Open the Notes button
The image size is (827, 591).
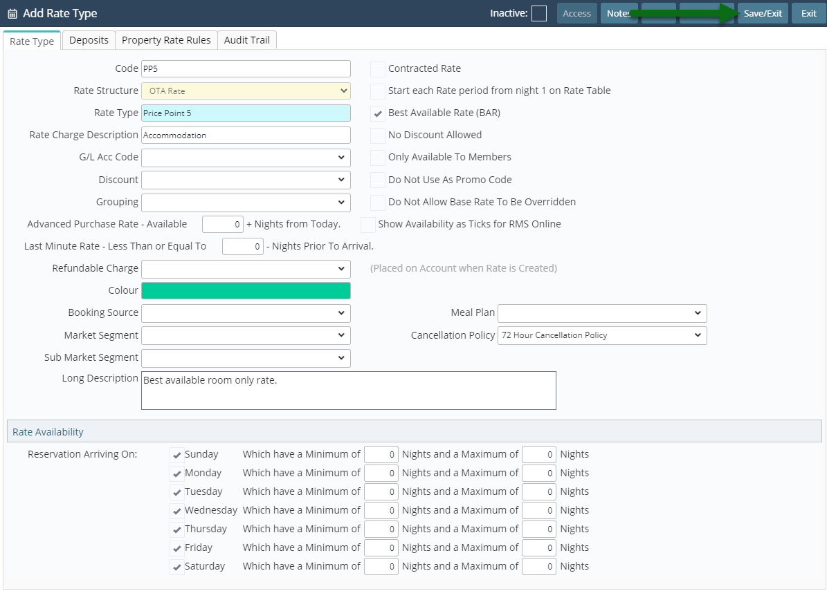pos(619,14)
